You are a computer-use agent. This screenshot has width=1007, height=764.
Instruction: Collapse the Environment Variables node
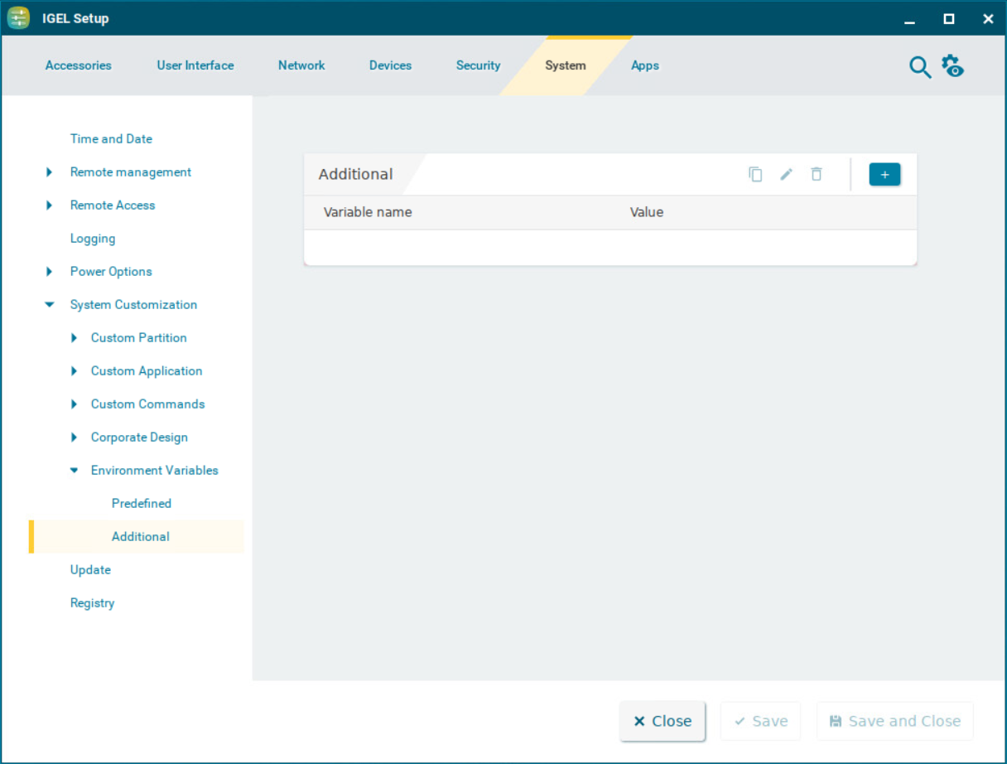click(74, 471)
